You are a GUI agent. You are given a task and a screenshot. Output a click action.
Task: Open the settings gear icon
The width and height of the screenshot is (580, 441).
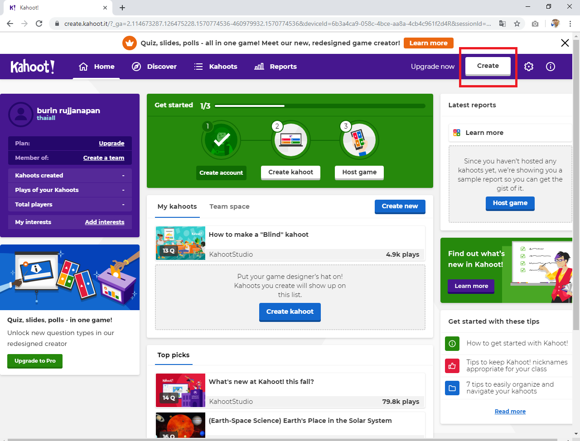(528, 67)
